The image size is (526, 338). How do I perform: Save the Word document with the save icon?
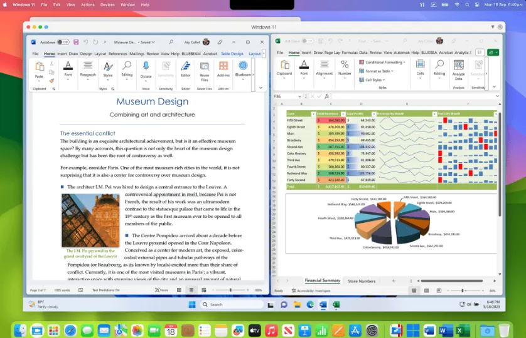(x=76, y=42)
